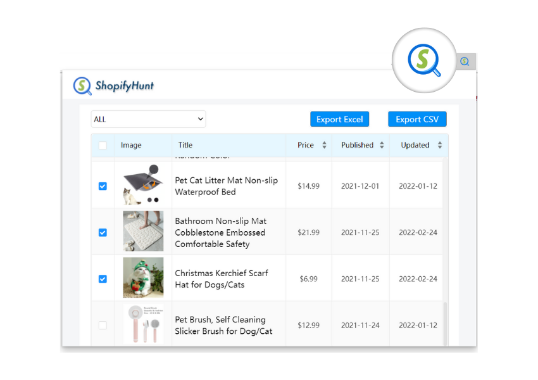This screenshot has width=538, height=380.
Task: Click the Price column header label
Action: [306, 145]
